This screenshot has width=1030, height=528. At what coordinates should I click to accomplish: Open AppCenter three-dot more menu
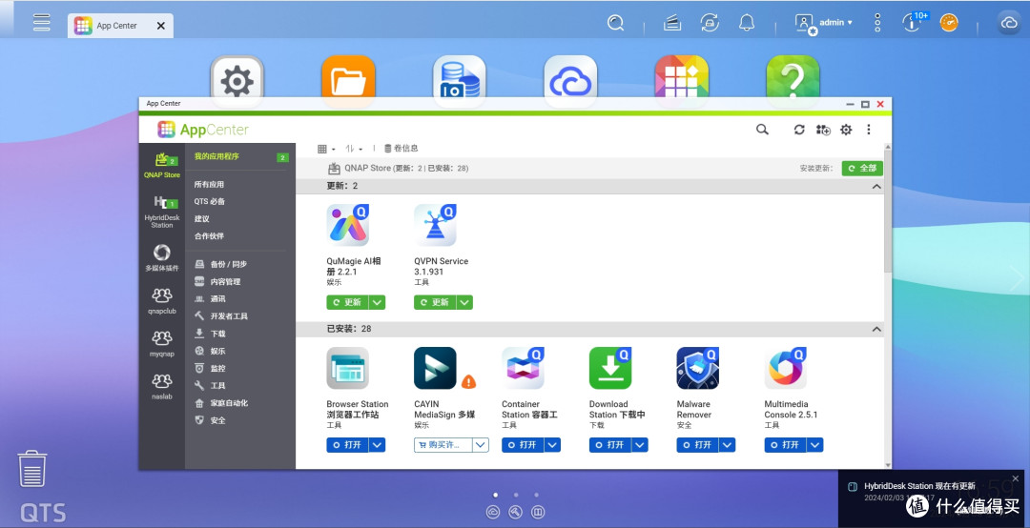(x=869, y=130)
